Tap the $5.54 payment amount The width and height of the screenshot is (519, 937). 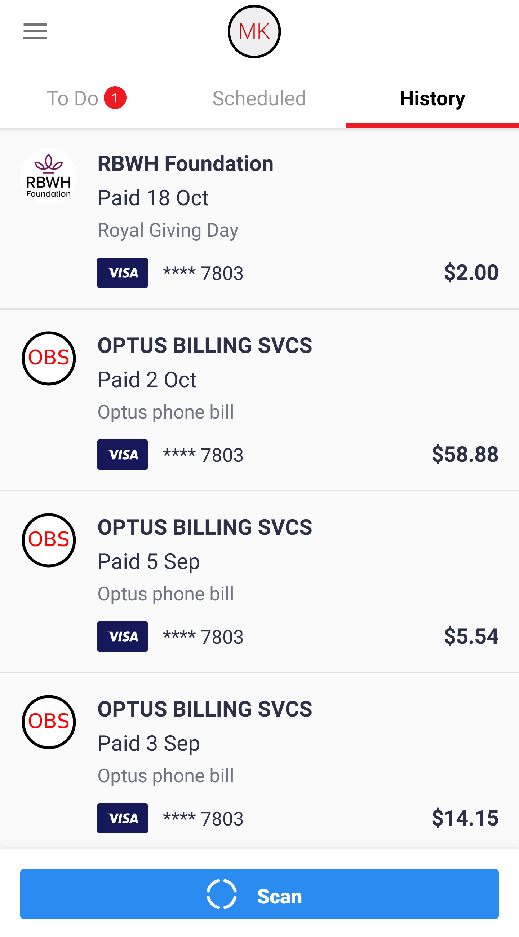tap(471, 636)
